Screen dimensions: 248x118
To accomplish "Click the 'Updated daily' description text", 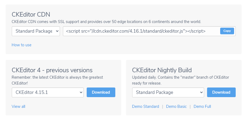I will click(x=181, y=80).
